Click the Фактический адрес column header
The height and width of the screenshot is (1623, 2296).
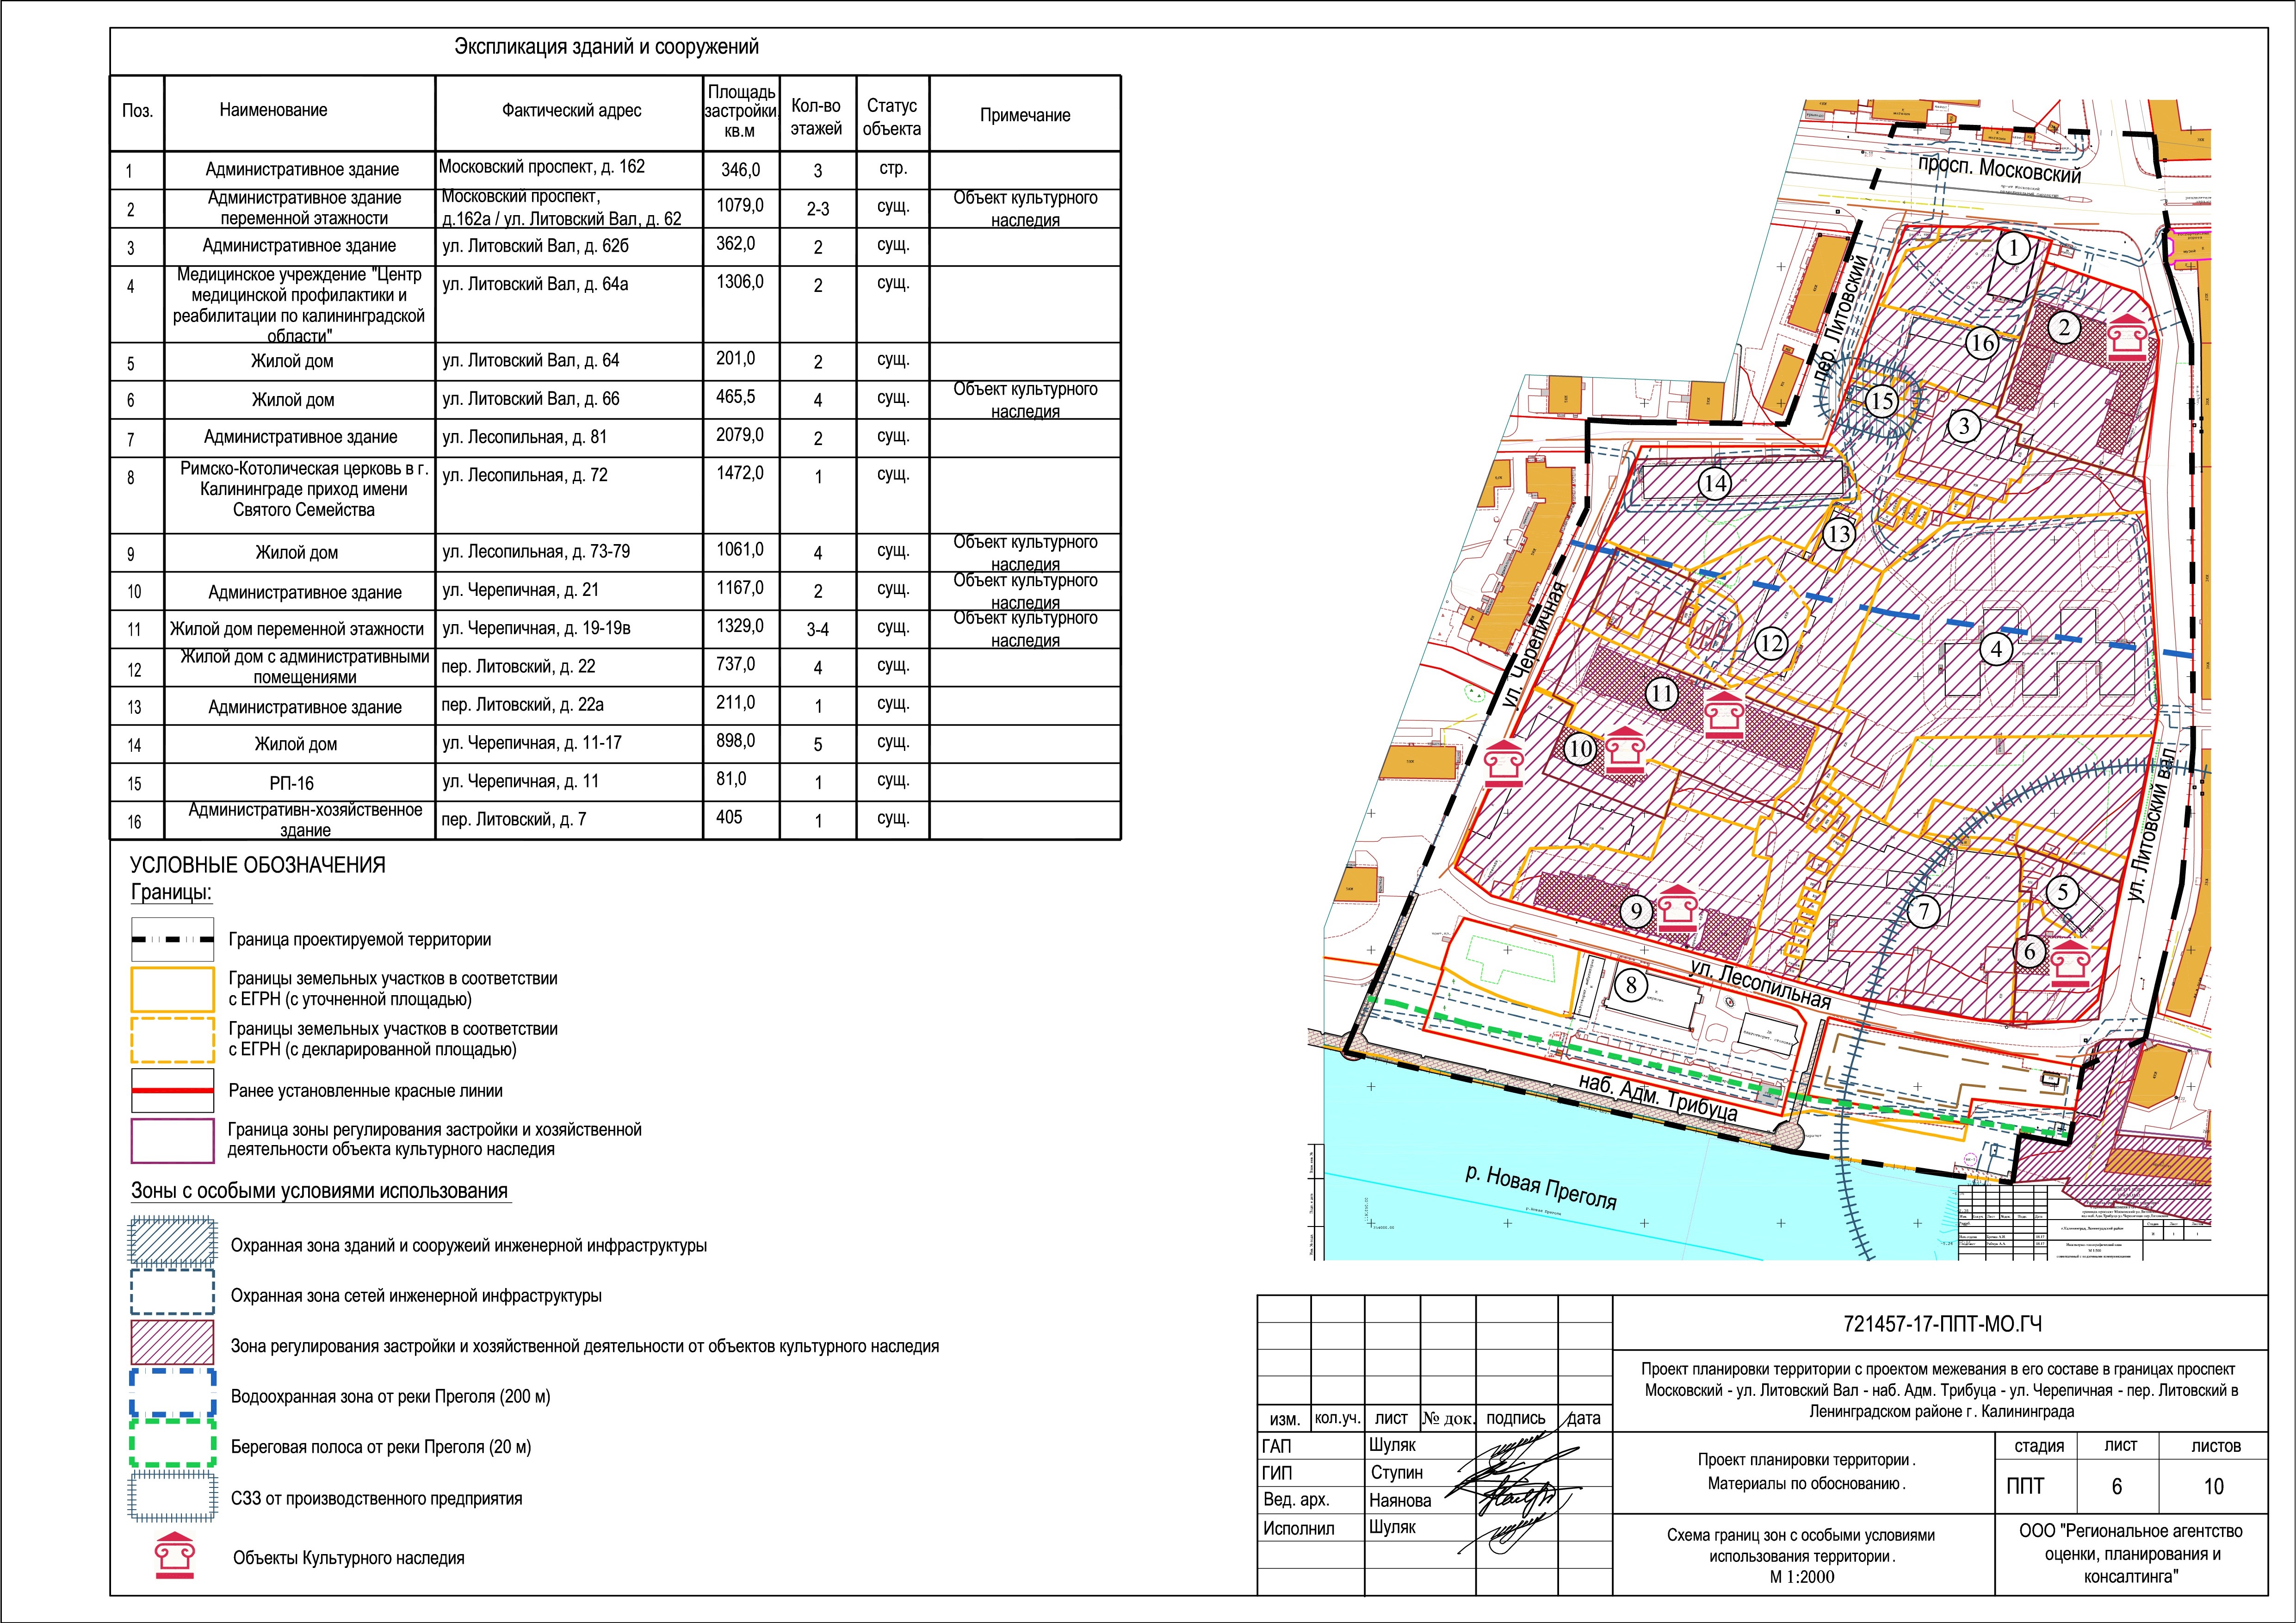click(x=571, y=110)
